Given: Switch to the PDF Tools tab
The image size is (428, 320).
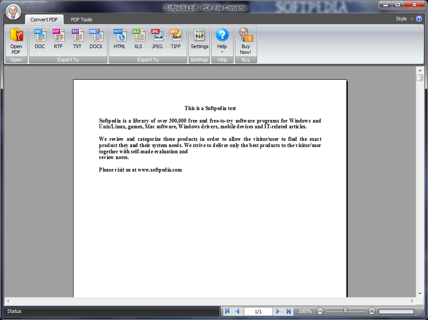Looking at the screenshot, I should [x=81, y=20].
